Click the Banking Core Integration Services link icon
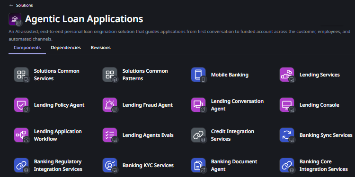Viewport: 355px width, 177px height. click(287, 165)
